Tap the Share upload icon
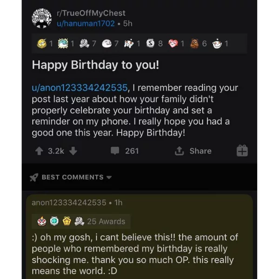 coord(179,151)
